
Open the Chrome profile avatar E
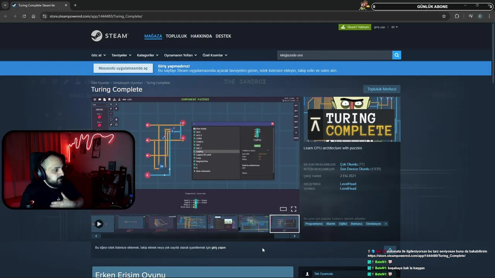point(480,16)
